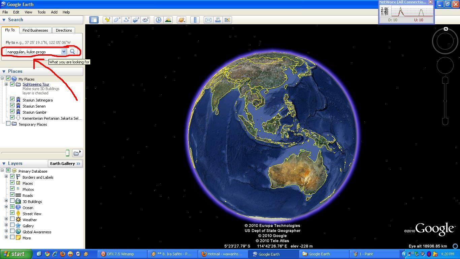Disable the Street View layer
The height and width of the screenshot is (259, 460).
tap(12, 213)
